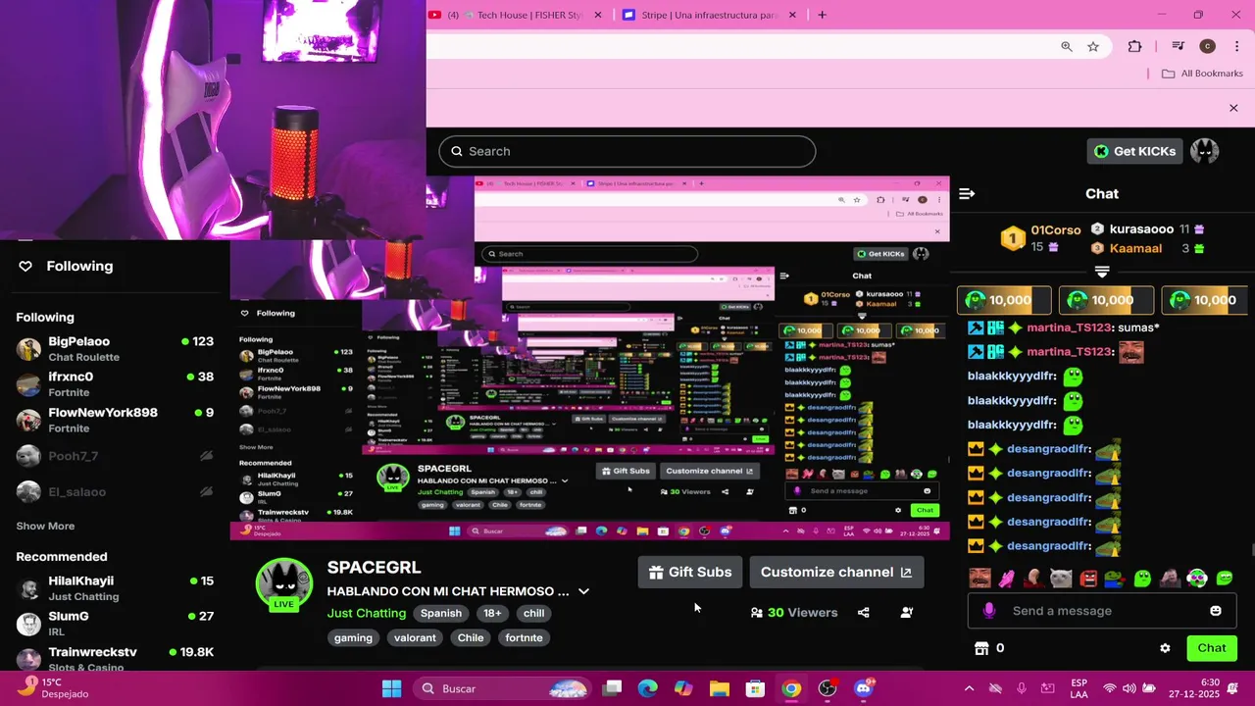
Task: Select the Spanish tag
Action: [441, 613]
